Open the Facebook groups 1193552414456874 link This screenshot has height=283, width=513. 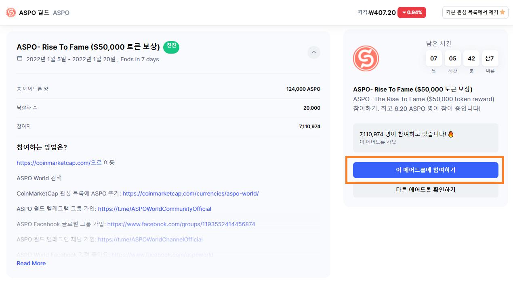click(x=181, y=224)
